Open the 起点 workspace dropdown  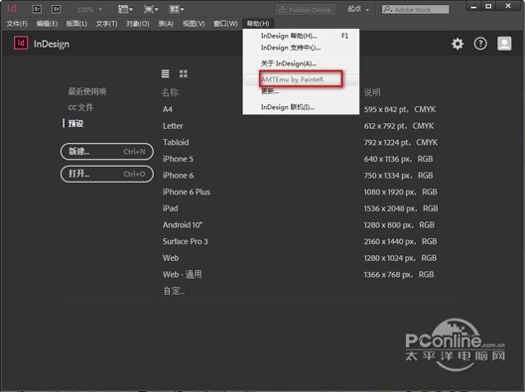click(358, 9)
